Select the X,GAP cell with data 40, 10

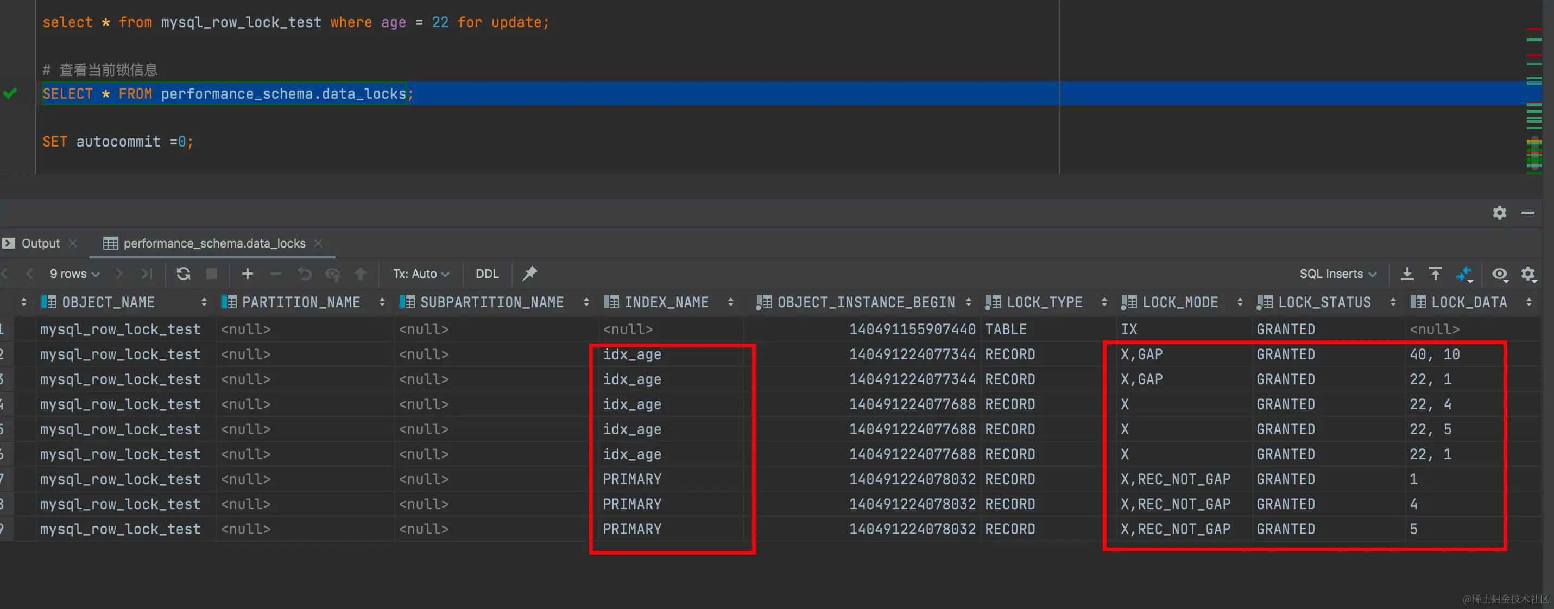(1141, 354)
